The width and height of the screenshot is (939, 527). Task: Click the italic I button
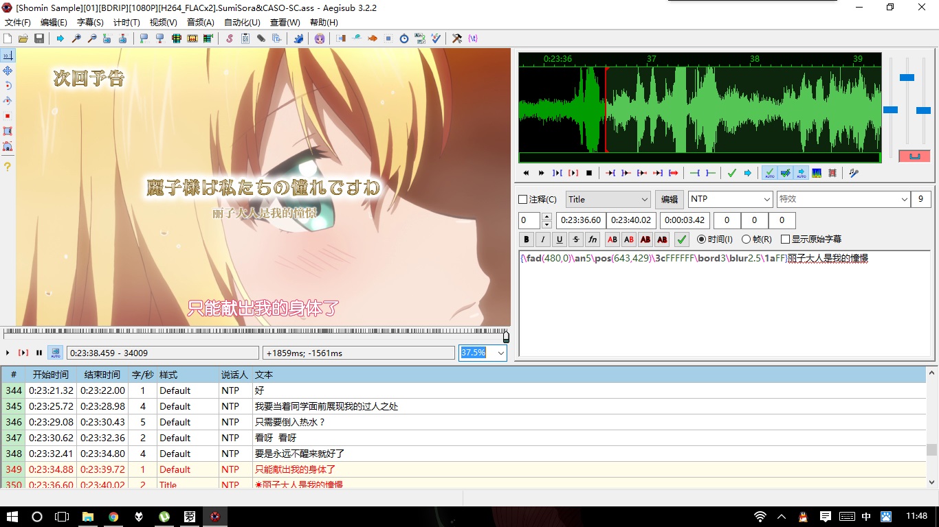(543, 239)
